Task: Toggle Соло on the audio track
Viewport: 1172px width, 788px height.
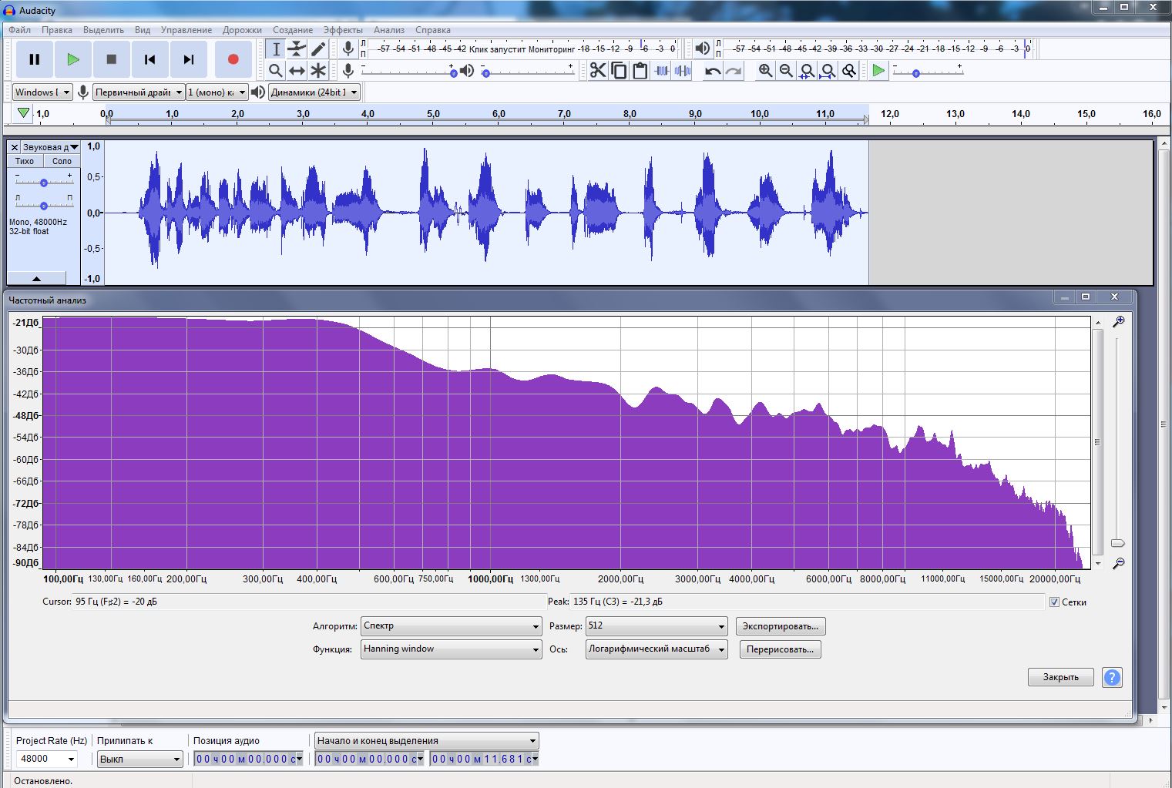Action: (62, 161)
